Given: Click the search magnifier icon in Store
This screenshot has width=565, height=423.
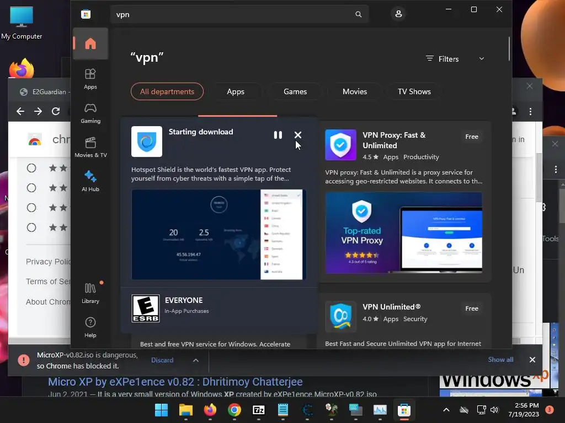Looking at the screenshot, I should click(x=358, y=14).
